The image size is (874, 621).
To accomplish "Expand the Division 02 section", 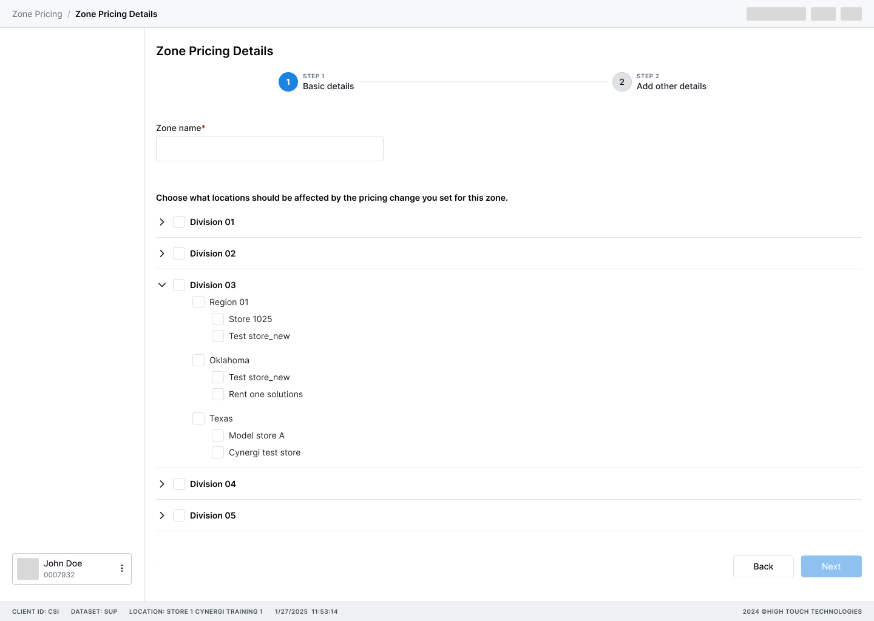I will tap(162, 253).
